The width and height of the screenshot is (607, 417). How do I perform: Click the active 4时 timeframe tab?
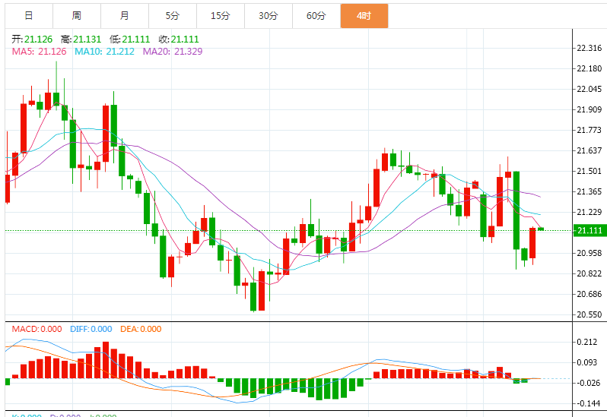364,16
